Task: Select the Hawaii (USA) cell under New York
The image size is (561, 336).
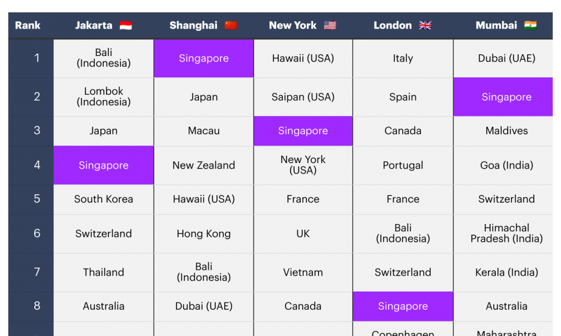Action: click(x=303, y=58)
